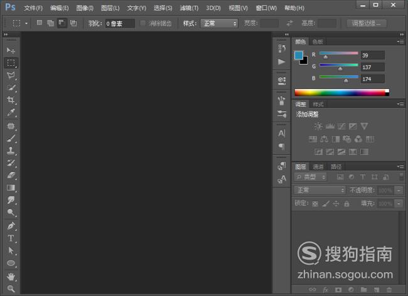Toggle the 消除锯齿 anti-alias checkbox

[142, 23]
